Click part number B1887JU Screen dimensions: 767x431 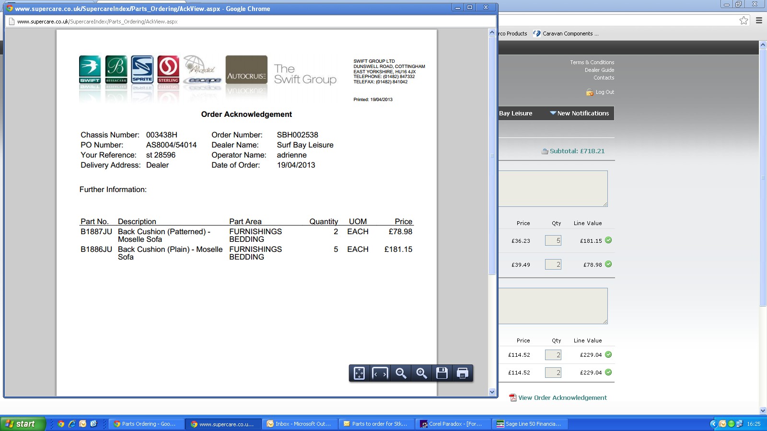point(96,232)
